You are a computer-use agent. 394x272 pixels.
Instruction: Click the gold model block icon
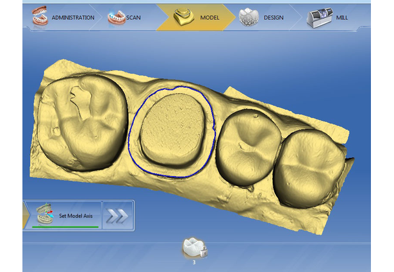coord(183,17)
